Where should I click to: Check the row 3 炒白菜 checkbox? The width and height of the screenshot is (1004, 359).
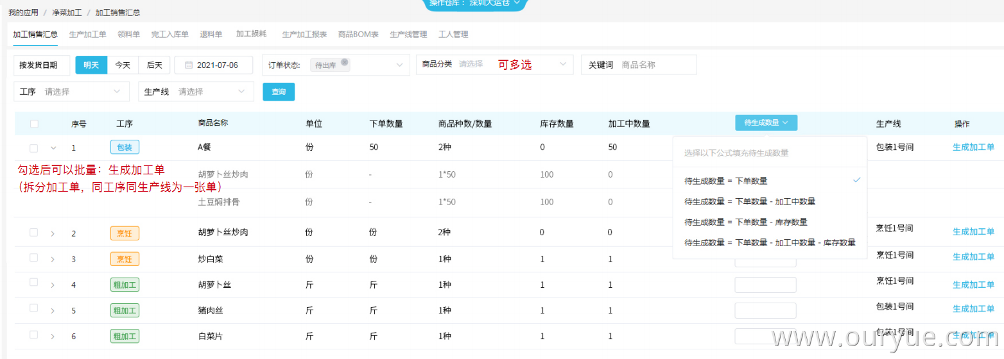(x=34, y=258)
